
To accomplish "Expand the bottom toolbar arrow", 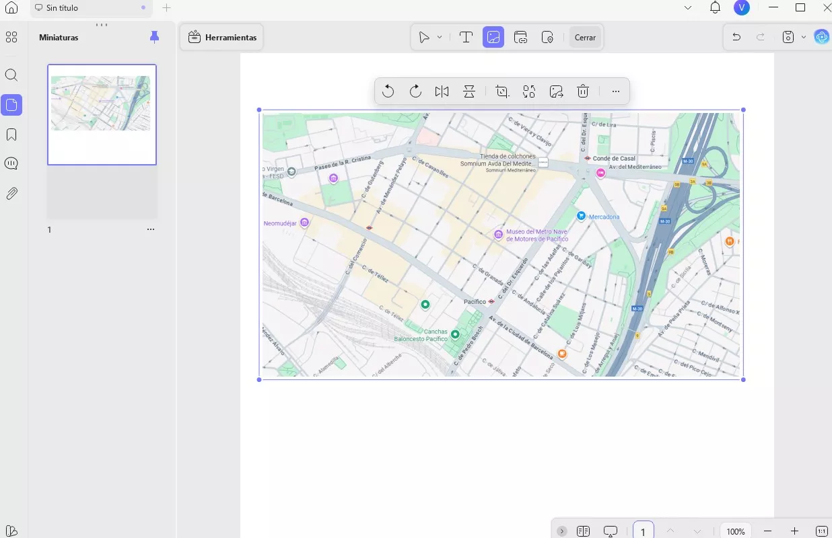I will (562, 531).
